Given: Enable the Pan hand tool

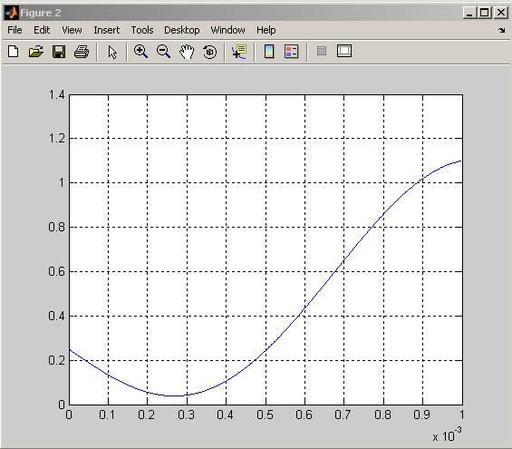Looking at the screenshot, I should (x=187, y=52).
